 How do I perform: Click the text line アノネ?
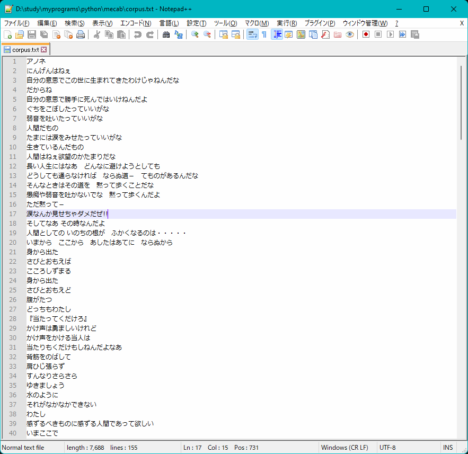(36, 61)
